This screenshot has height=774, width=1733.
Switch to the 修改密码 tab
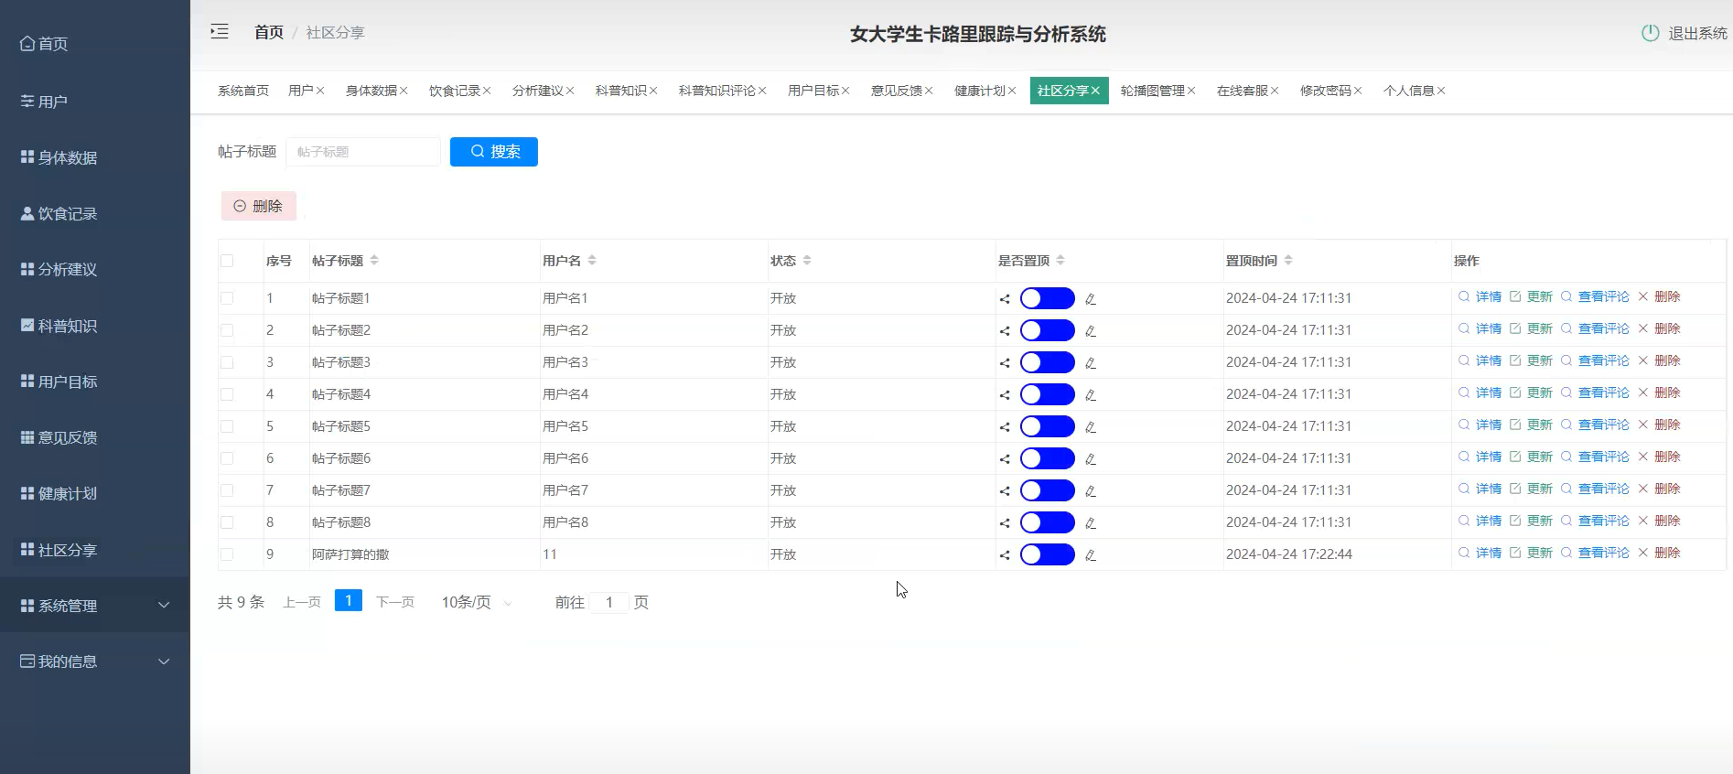click(x=1326, y=91)
